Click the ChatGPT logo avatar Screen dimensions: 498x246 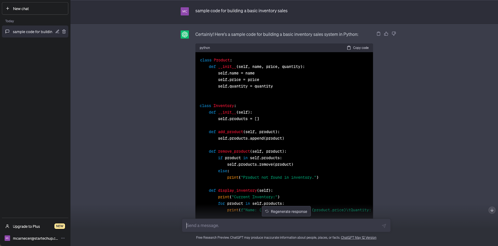(x=185, y=34)
